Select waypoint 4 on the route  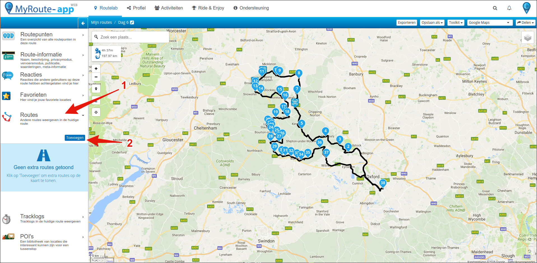pyautogui.click(x=326, y=131)
